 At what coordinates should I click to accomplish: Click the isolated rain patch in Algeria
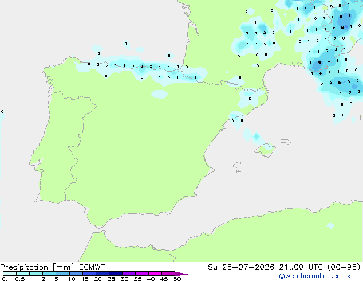(330, 225)
